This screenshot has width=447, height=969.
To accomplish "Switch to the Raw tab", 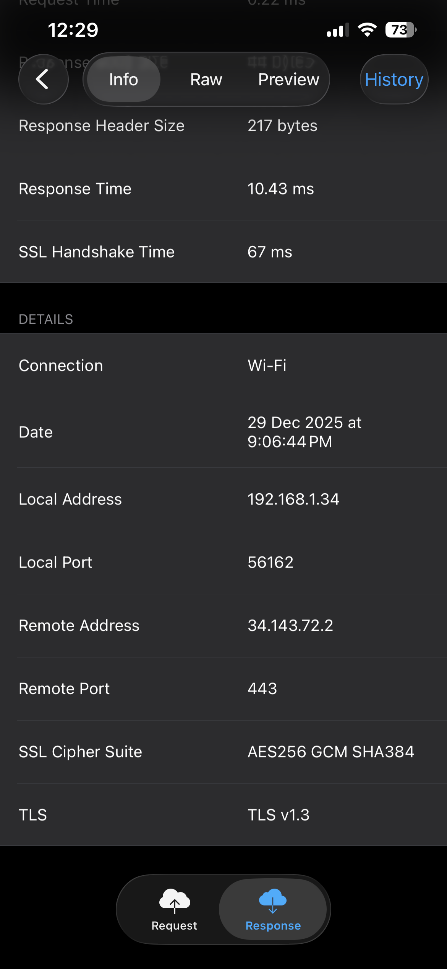I will tap(206, 79).
